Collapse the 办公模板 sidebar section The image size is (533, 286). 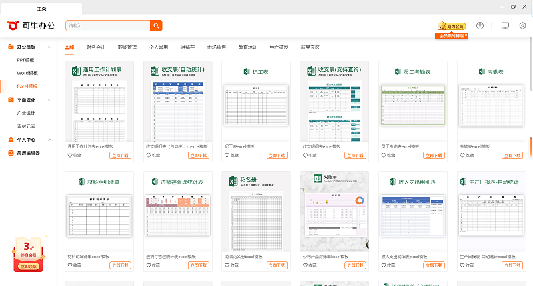point(49,47)
